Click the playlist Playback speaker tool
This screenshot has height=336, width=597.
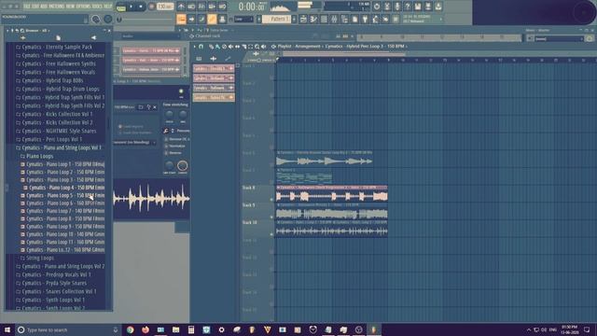tap(263, 47)
